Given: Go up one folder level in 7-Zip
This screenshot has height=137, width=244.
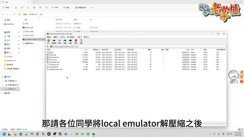Looking at the screenshot, I should 48,46.
